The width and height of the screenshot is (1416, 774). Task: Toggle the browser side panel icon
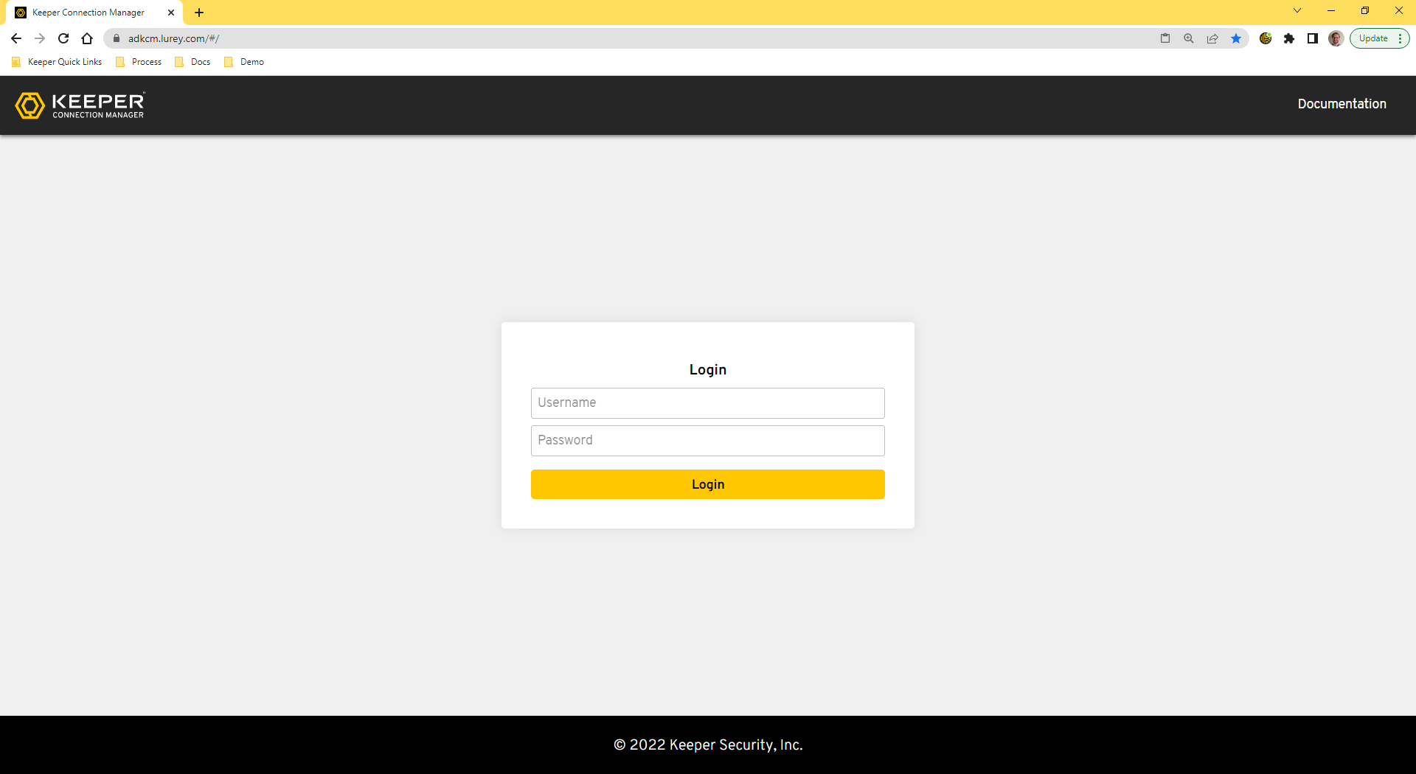[1313, 38]
